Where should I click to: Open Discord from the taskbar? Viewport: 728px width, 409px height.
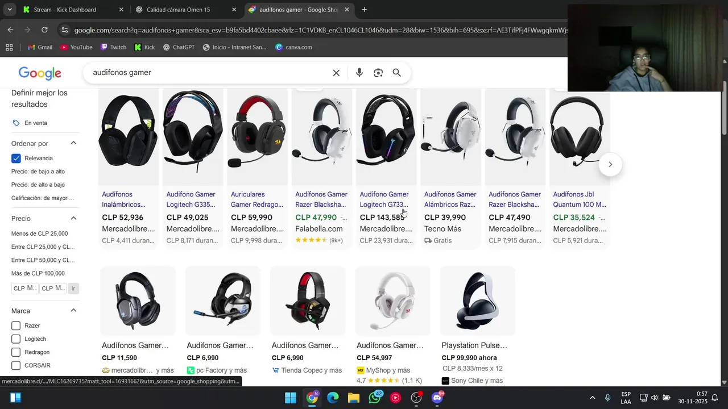pos(437,398)
